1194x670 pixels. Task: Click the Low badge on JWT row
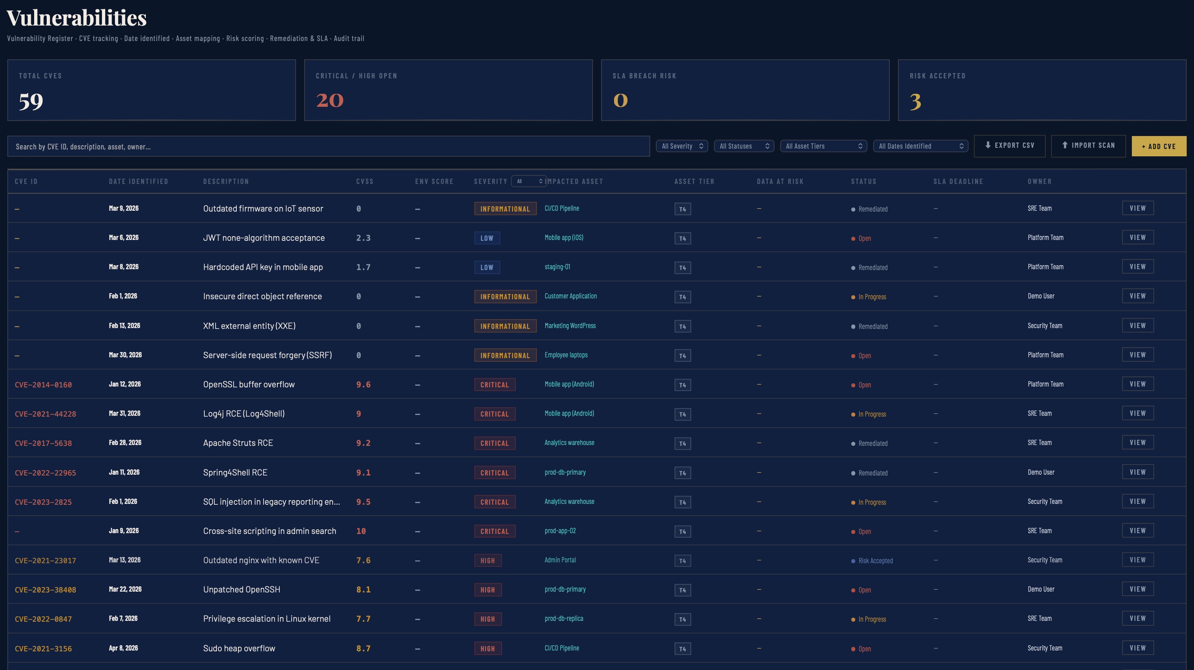[487, 238]
